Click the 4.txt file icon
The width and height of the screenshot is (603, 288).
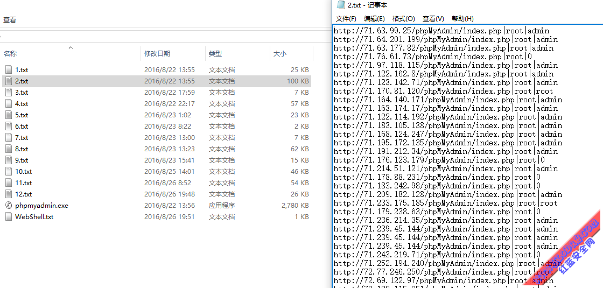click(x=9, y=104)
